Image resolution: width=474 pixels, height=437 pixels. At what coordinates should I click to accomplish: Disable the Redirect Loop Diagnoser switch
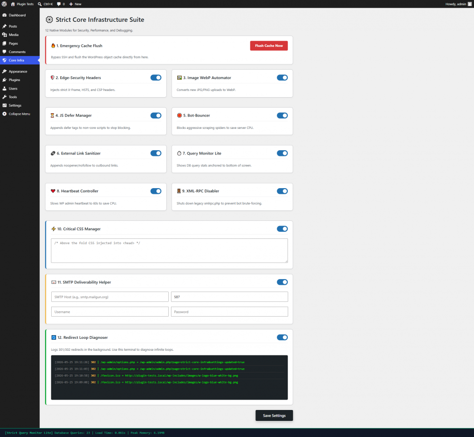(x=283, y=337)
